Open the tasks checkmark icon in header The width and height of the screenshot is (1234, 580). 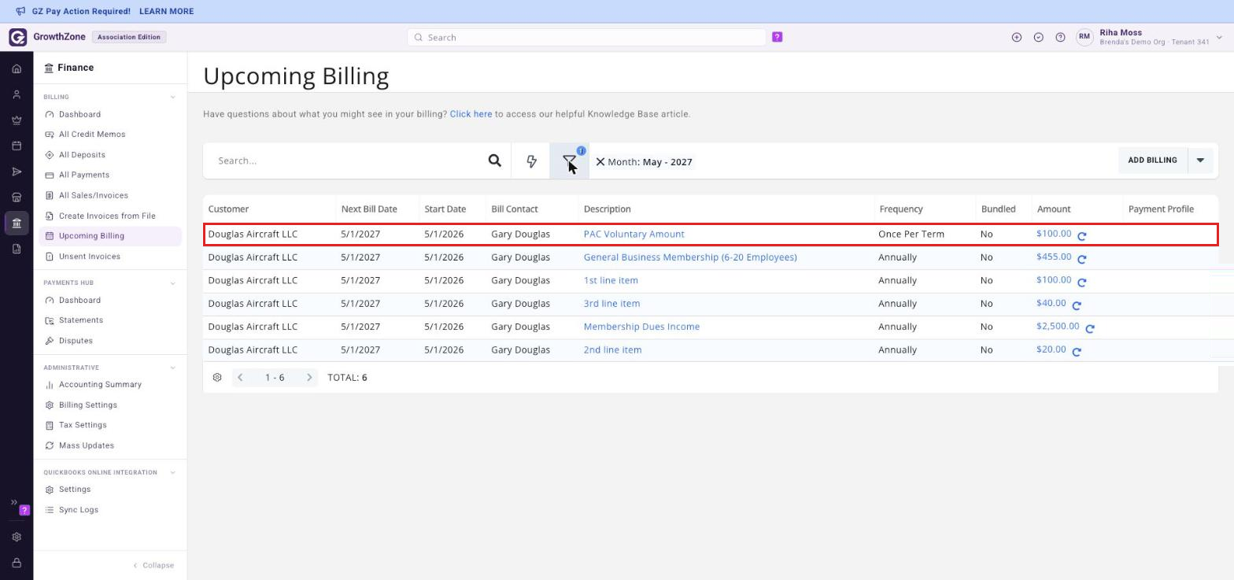[x=1038, y=37]
